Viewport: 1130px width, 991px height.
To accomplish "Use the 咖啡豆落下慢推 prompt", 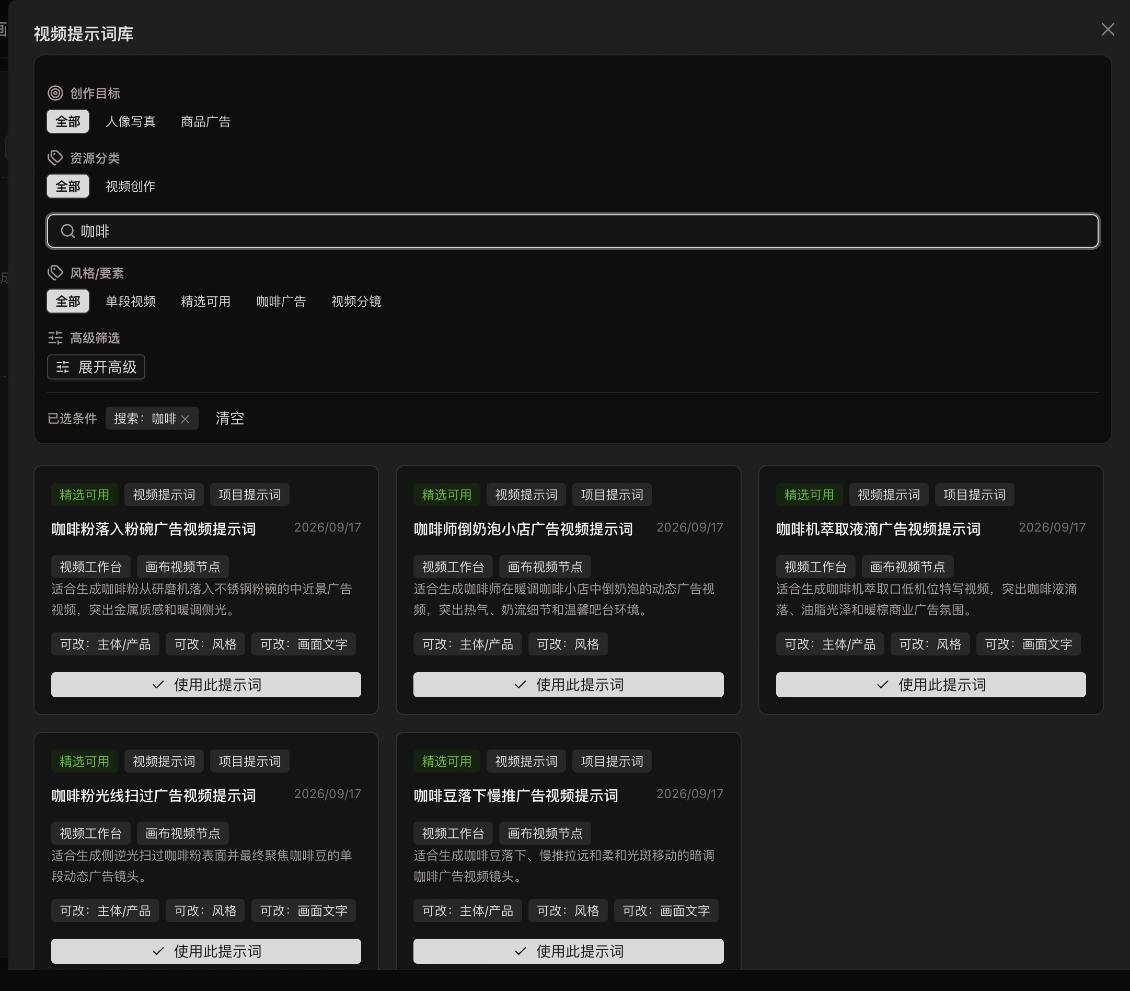I will coord(568,951).
